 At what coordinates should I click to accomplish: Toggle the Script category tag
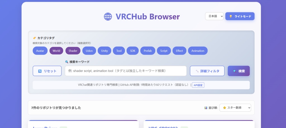tap(164, 51)
